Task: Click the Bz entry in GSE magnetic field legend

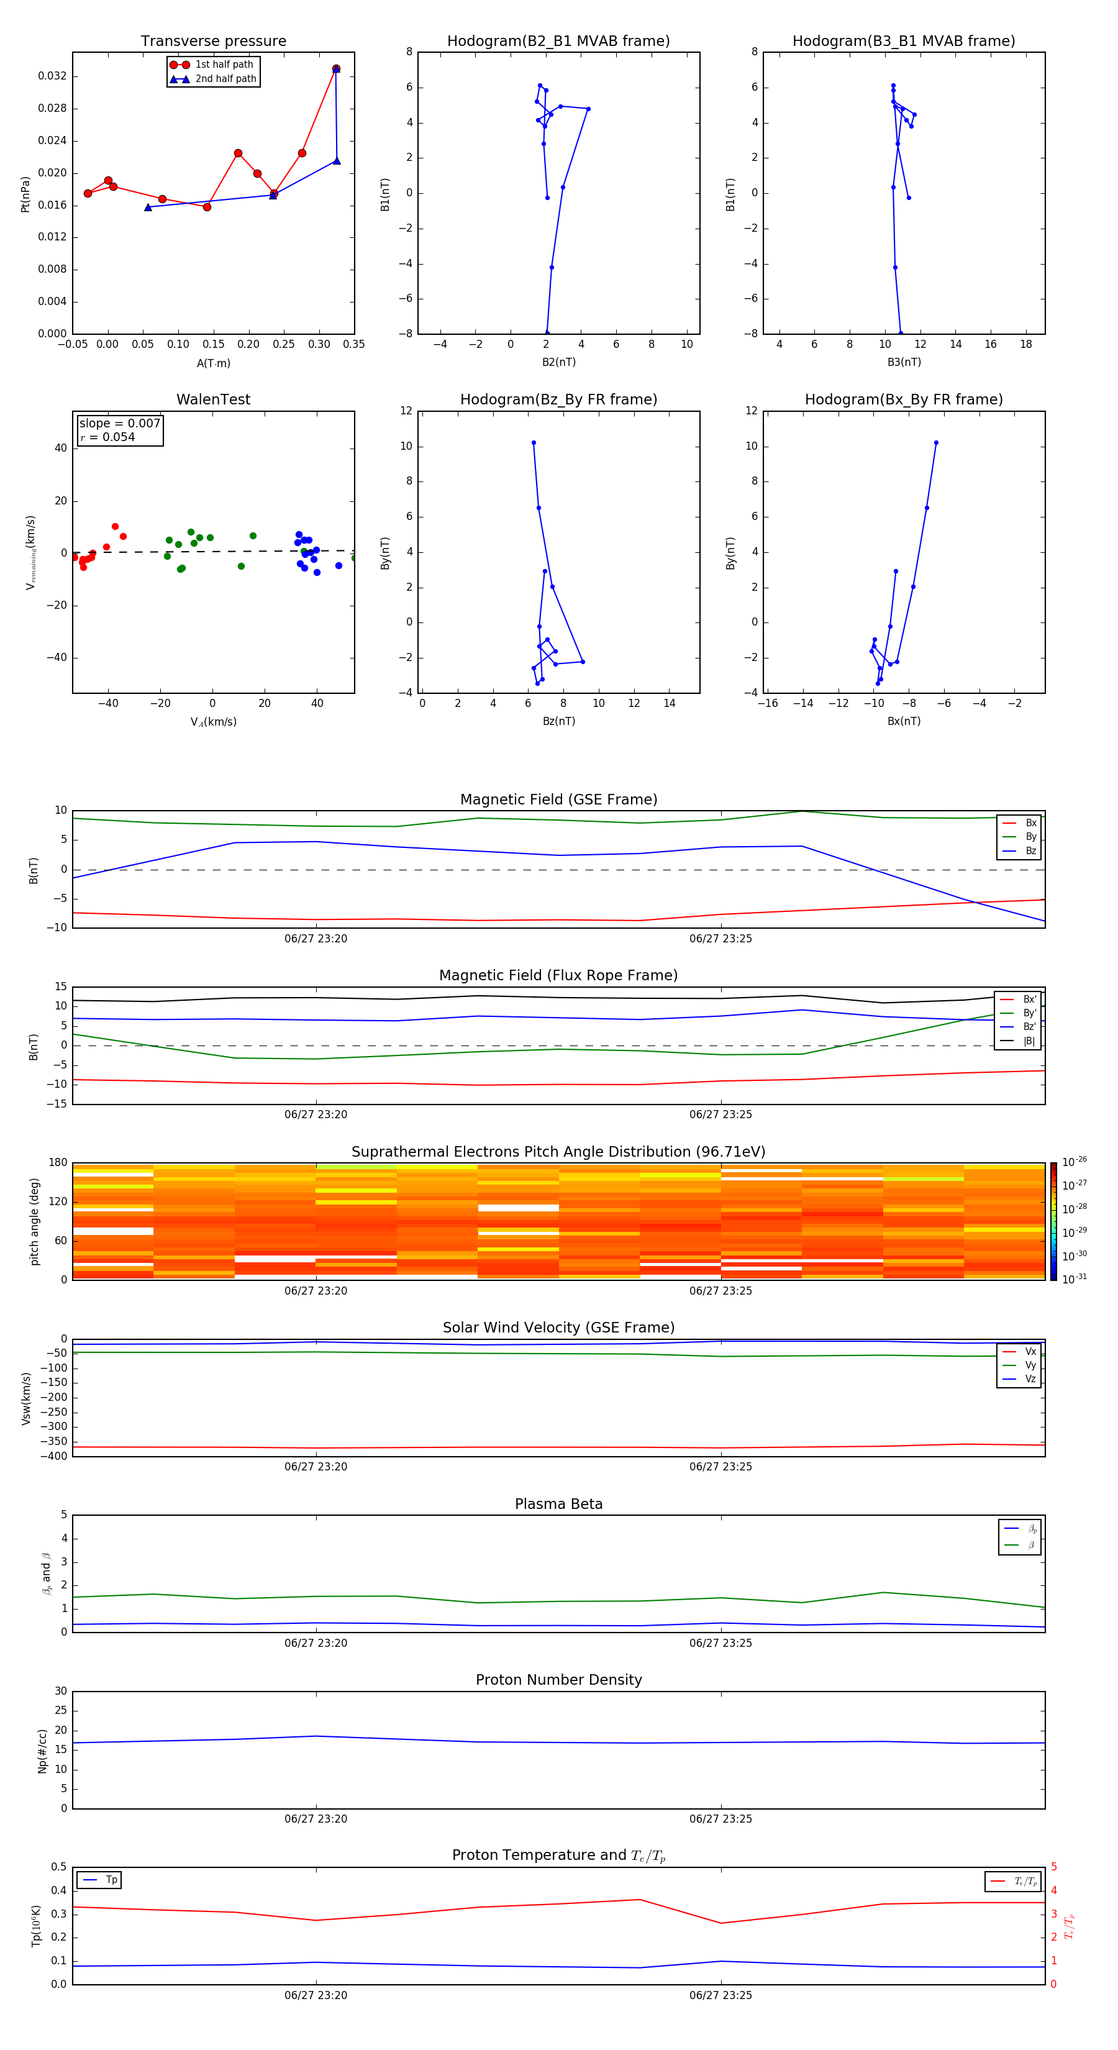Action: tap(1020, 850)
